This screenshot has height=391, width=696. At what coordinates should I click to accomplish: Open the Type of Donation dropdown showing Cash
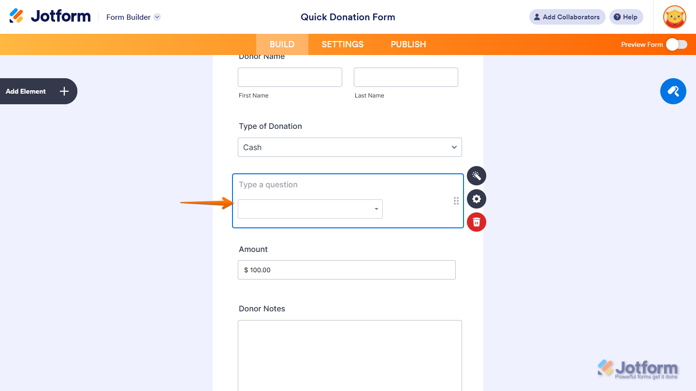(349, 147)
